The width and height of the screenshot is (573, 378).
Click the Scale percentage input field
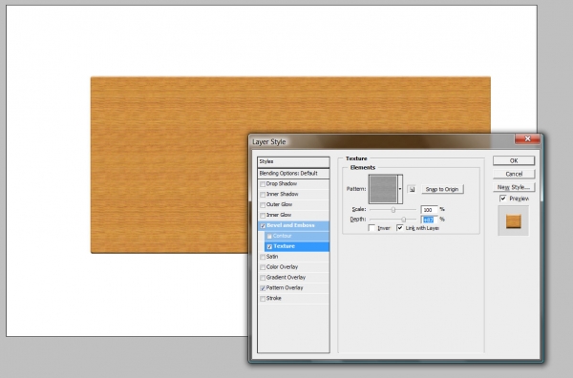click(x=429, y=210)
